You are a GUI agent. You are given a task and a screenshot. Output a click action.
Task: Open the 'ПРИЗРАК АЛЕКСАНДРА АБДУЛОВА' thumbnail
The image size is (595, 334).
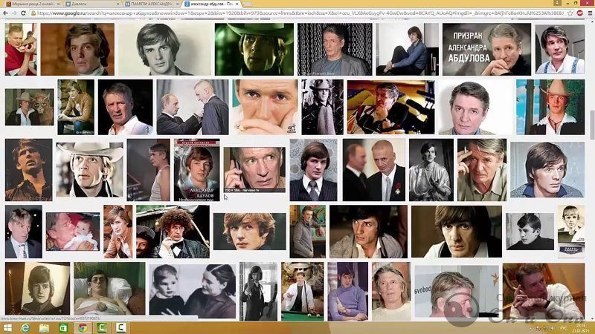[486, 49]
